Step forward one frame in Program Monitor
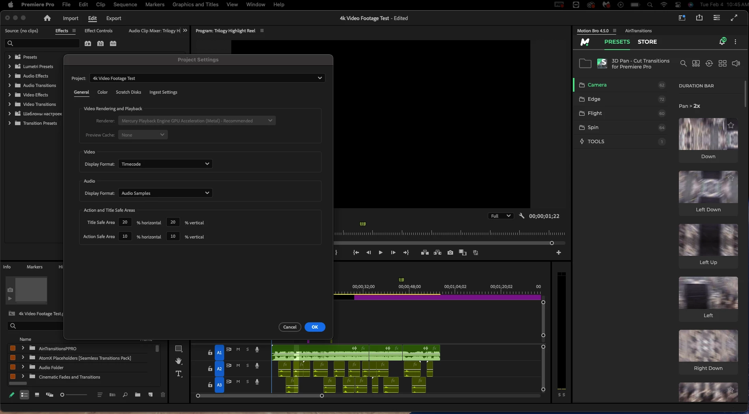749x414 pixels. pos(393,253)
